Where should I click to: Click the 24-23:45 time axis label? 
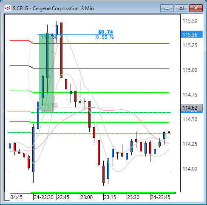(x=160, y=197)
